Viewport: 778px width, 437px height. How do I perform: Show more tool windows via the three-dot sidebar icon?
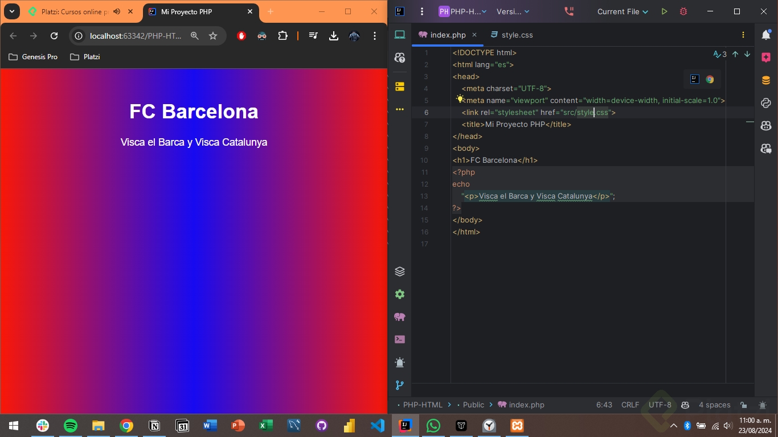click(x=400, y=109)
